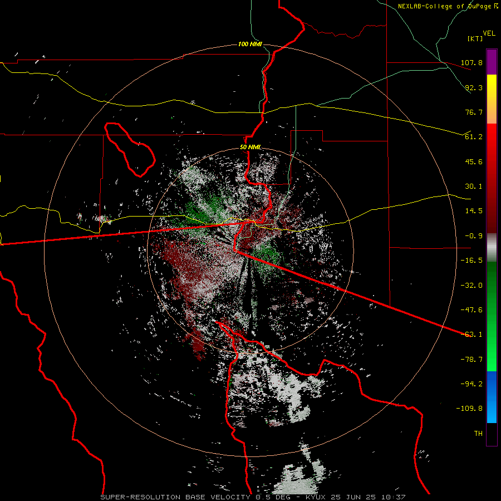Pick the purple segment of the color bar

point(492,62)
